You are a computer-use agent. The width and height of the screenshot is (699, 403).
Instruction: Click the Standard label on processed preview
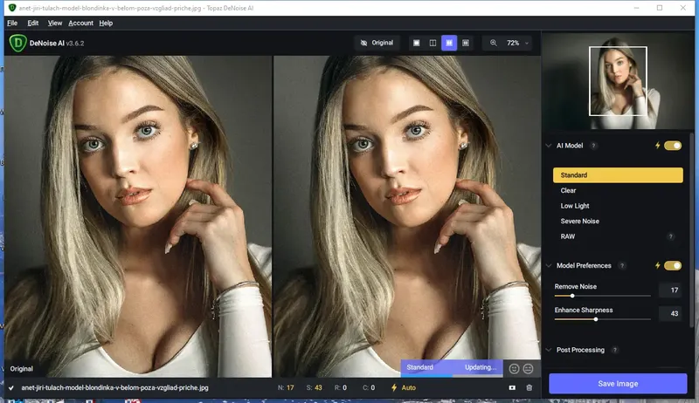419,367
